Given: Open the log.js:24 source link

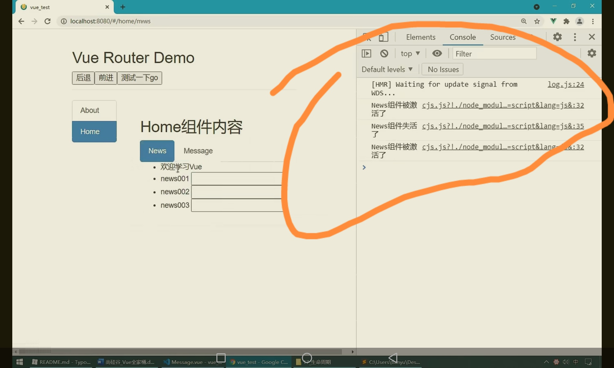Looking at the screenshot, I should point(565,85).
